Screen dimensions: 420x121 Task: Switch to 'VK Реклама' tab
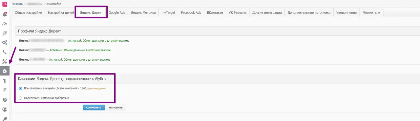(x=238, y=12)
